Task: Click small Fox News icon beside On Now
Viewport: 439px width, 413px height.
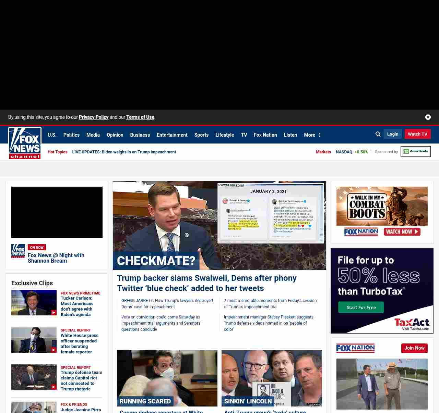Action: pyautogui.click(x=18, y=251)
